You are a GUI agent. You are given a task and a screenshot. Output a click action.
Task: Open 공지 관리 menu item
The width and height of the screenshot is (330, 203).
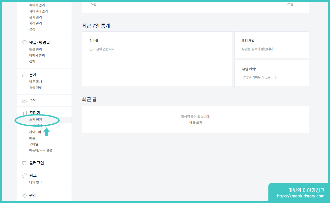pos(36,17)
